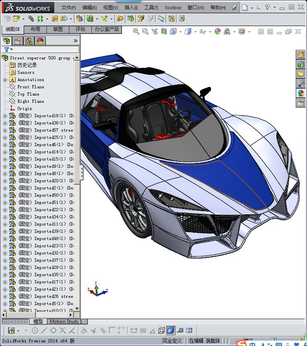307x346 pixels.
Task: Open the File Explorer task pane folder
Action: [301, 74]
